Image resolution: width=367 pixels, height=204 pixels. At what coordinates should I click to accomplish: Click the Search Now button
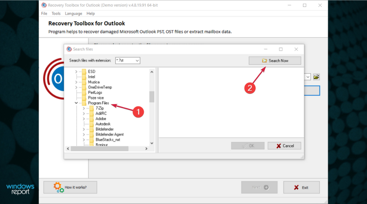pyautogui.click(x=275, y=61)
